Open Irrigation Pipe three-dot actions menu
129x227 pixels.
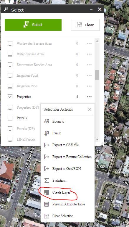[89, 86]
